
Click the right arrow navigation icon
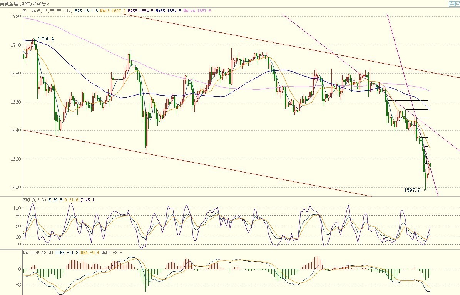pos(458,3)
